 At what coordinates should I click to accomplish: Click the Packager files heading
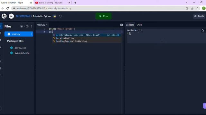pos(15,41)
